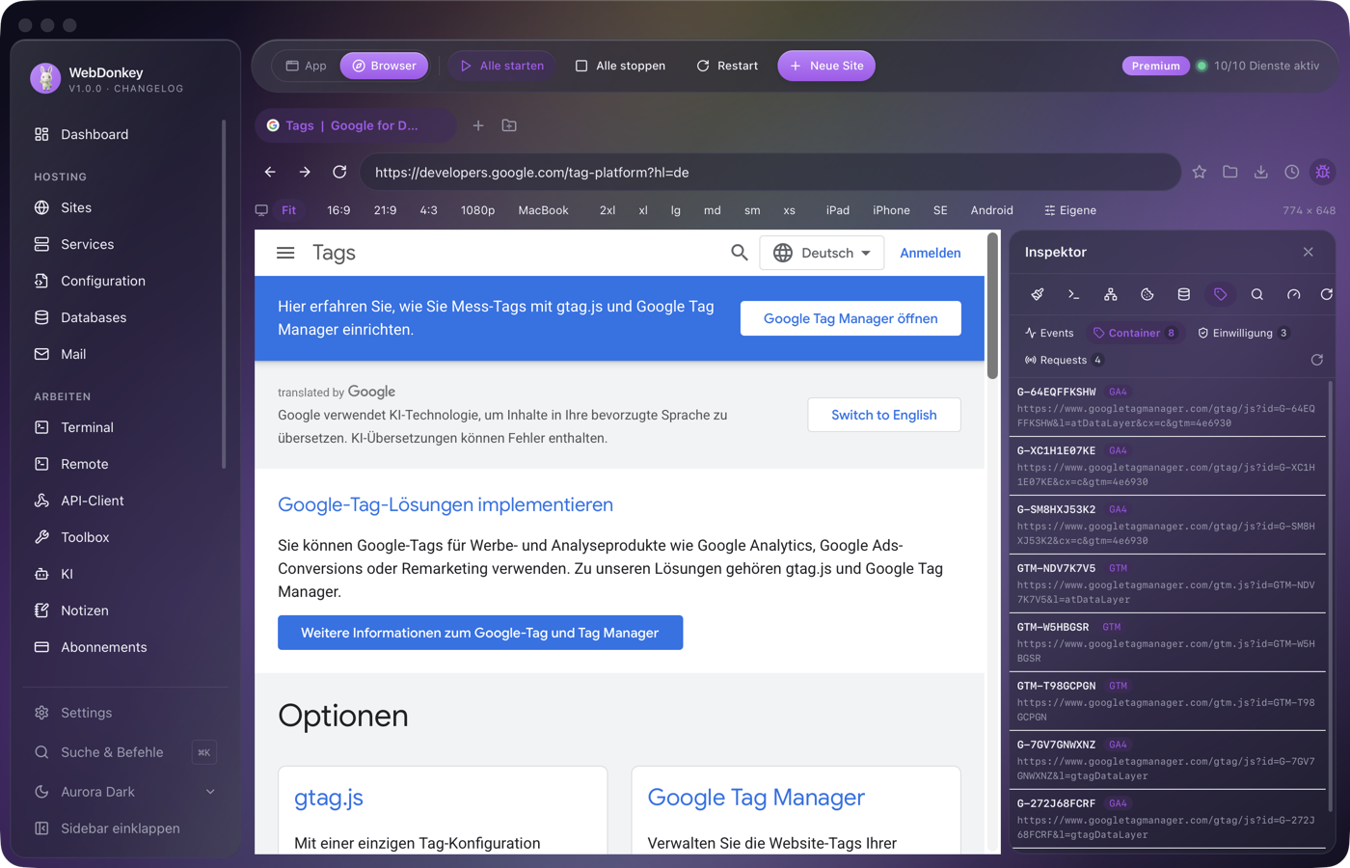
Task: Open the storage database icon in Inspektor
Action: pyautogui.click(x=1184, y=294)
